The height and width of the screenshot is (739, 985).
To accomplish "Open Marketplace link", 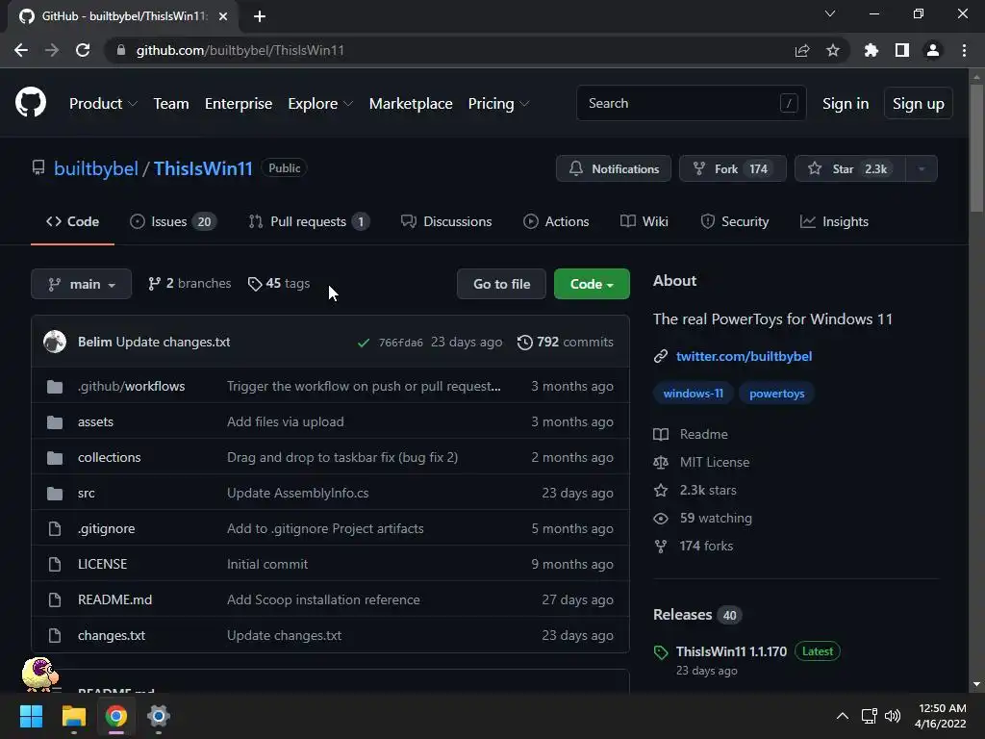I will [x=411, y=104].
